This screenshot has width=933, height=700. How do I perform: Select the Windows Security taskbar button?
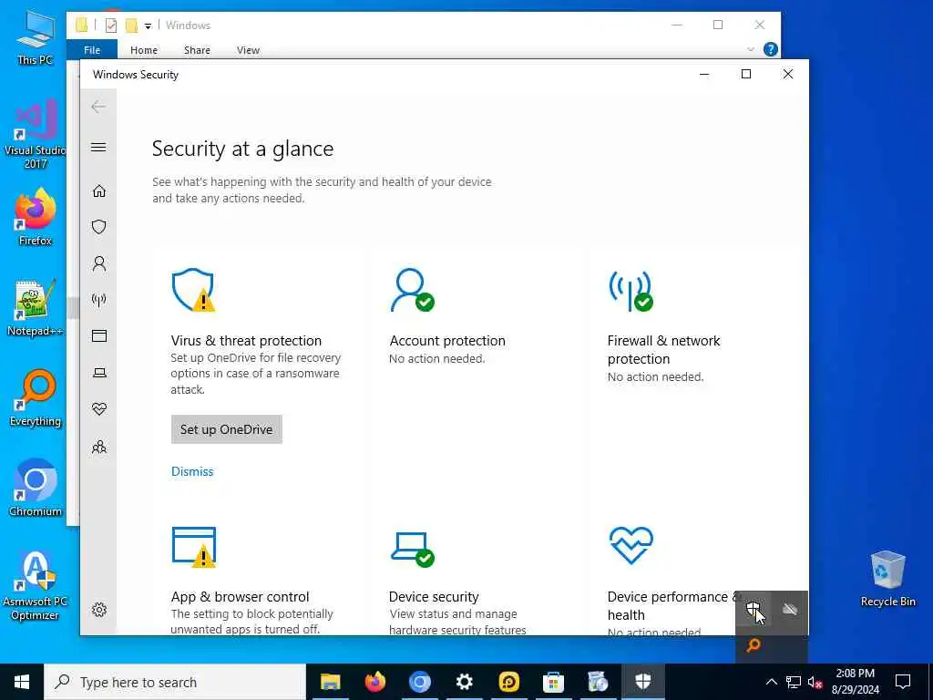pos(642,682)
